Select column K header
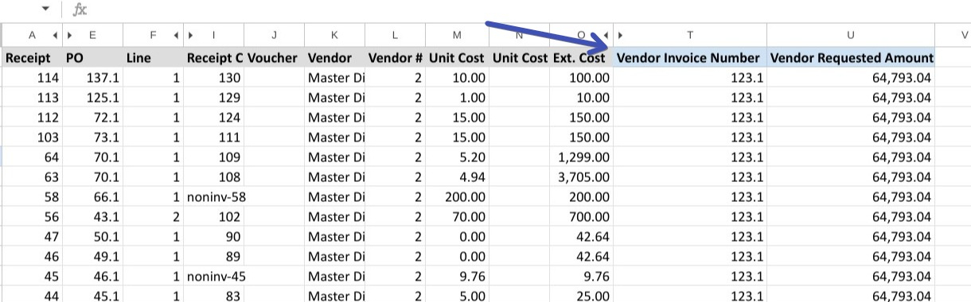Screen dimensions: 971x302 pos(334,35)
